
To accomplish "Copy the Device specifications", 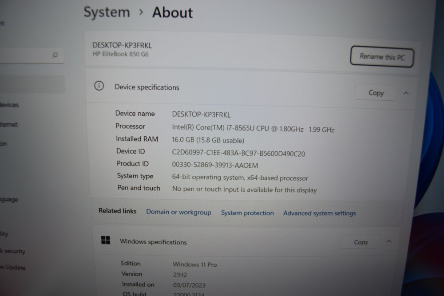I will [376, 93].
